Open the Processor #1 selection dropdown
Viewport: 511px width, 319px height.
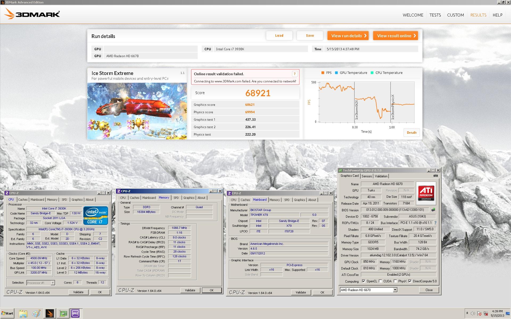pos(53,283)
